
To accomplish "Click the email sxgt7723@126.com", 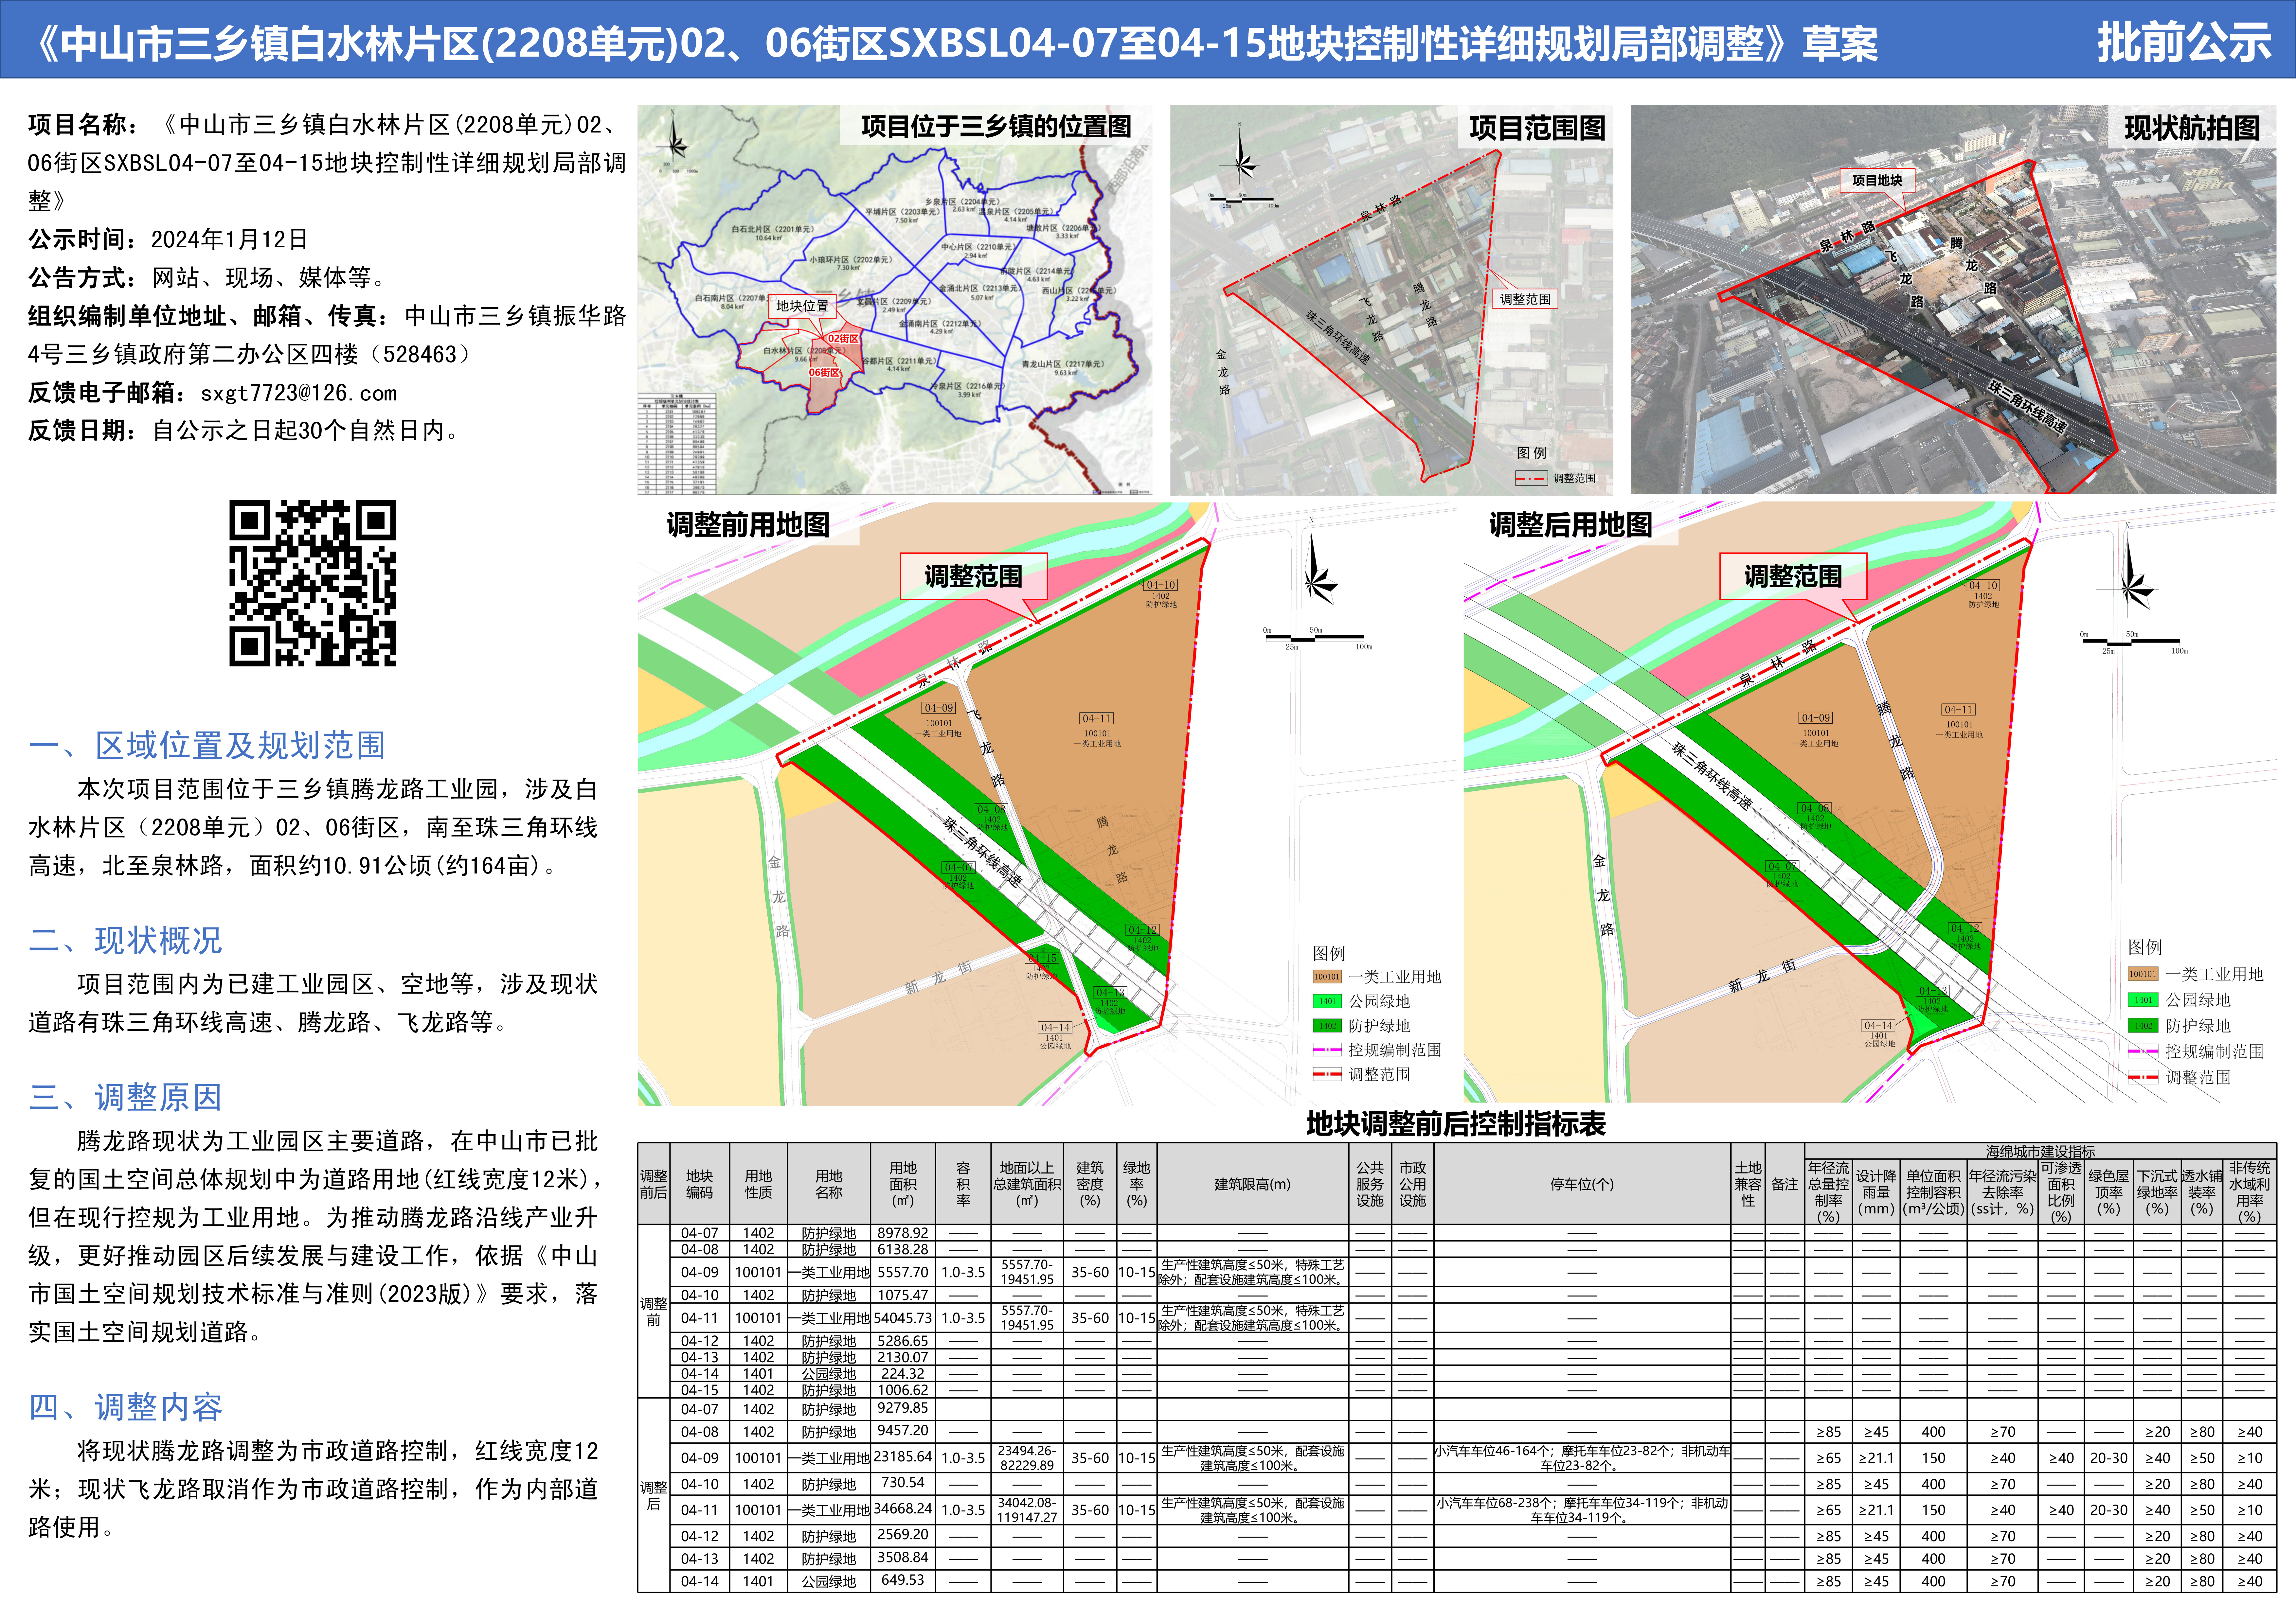I will tap(299, 393).
